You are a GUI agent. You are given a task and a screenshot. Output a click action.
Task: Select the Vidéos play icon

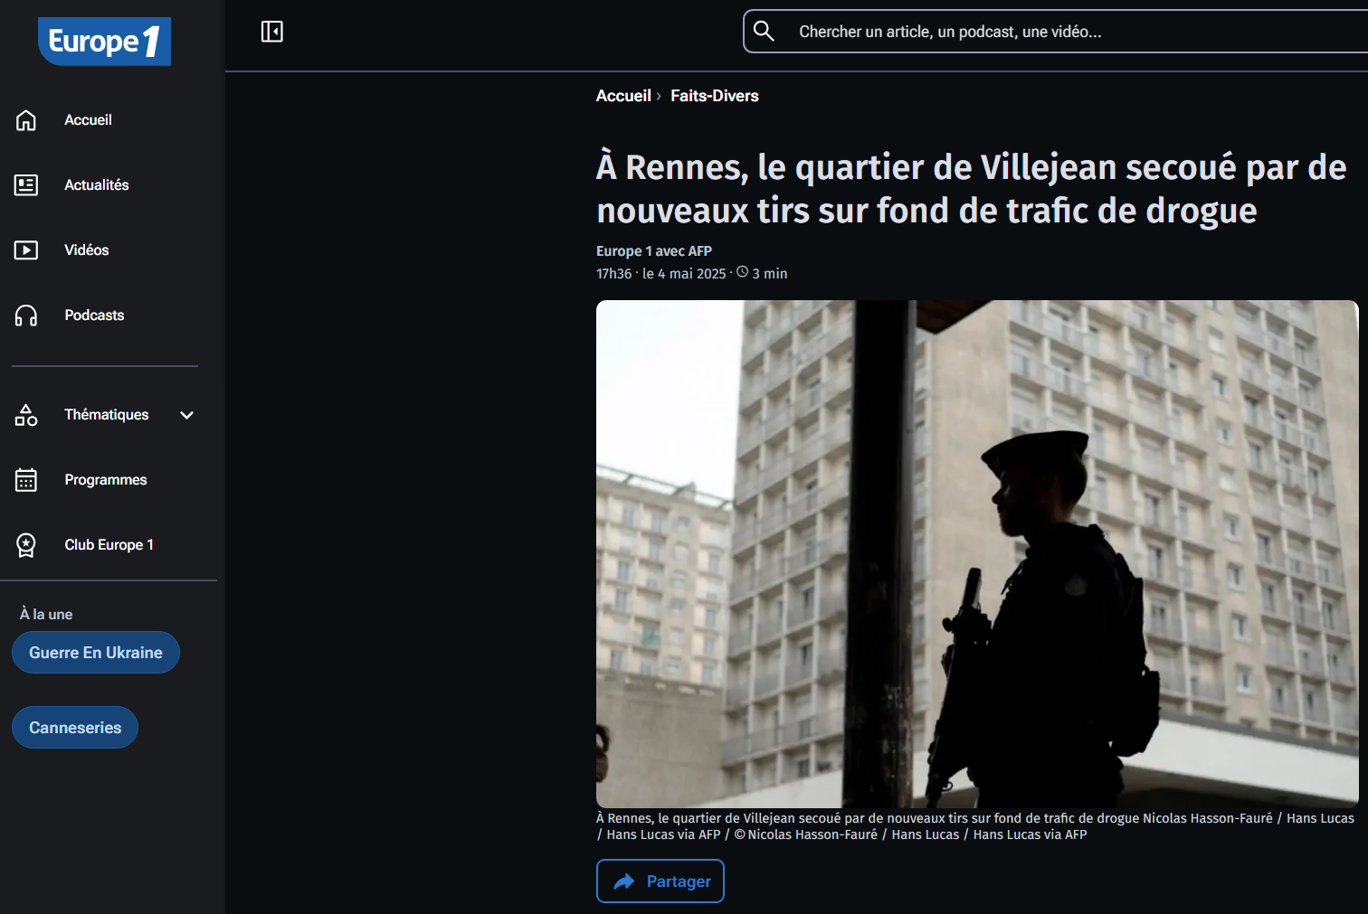click(x=26, y=250)
